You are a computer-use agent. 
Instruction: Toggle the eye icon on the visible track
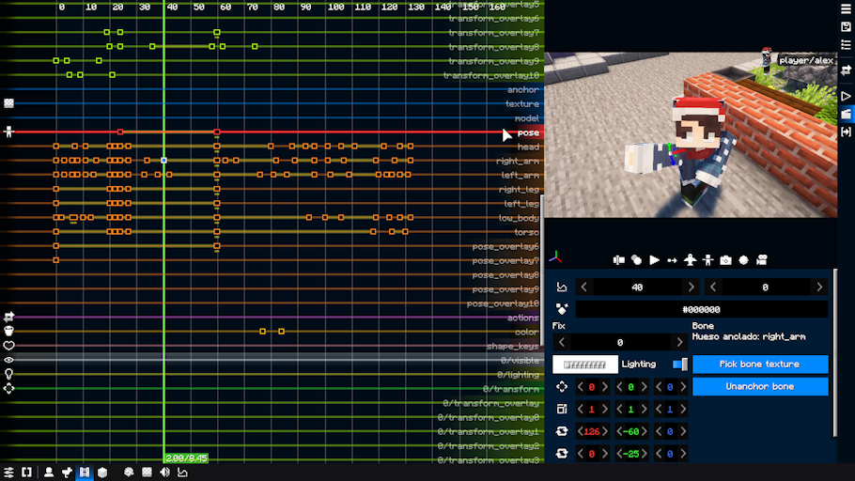pos(9,360)
